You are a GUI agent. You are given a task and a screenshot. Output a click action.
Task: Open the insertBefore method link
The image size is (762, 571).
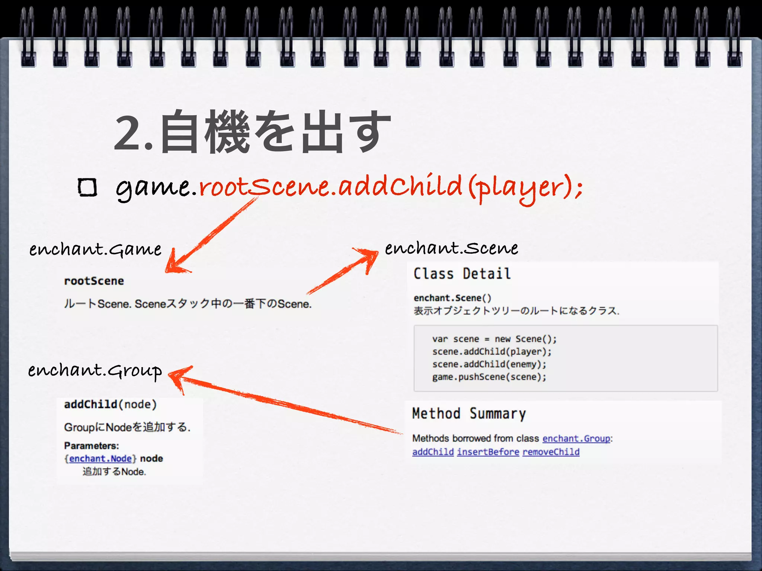coord(488,452)
